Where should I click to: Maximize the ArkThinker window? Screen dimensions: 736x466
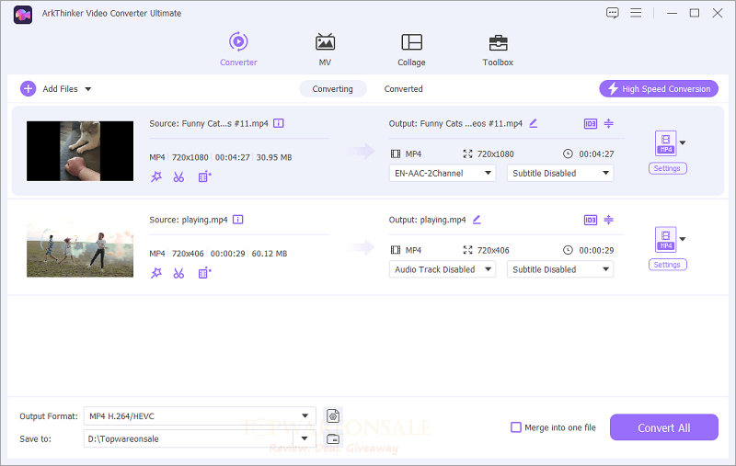click(695, 13)
